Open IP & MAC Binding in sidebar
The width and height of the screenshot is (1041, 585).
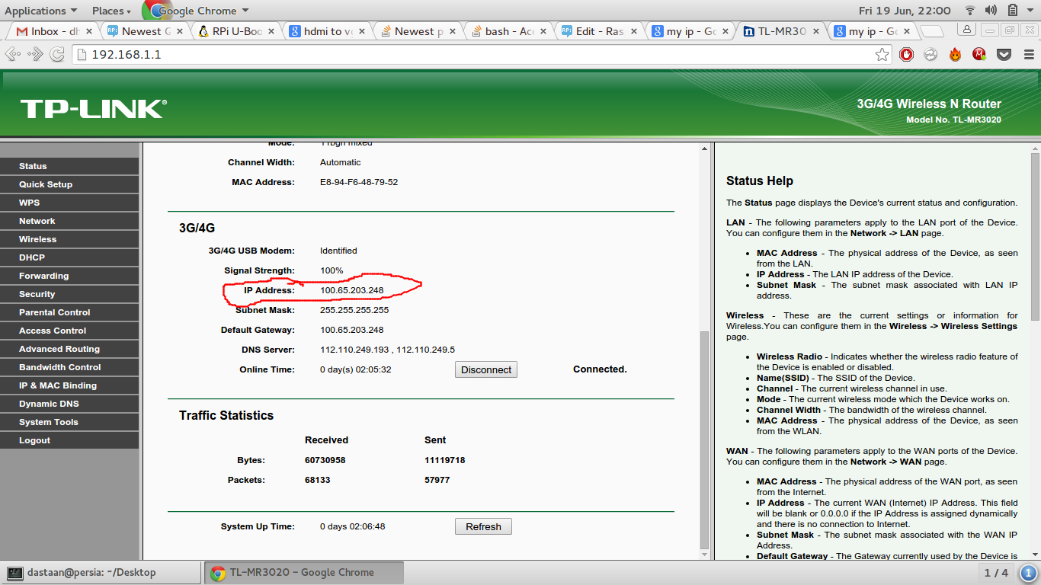(x=69, y=385)
